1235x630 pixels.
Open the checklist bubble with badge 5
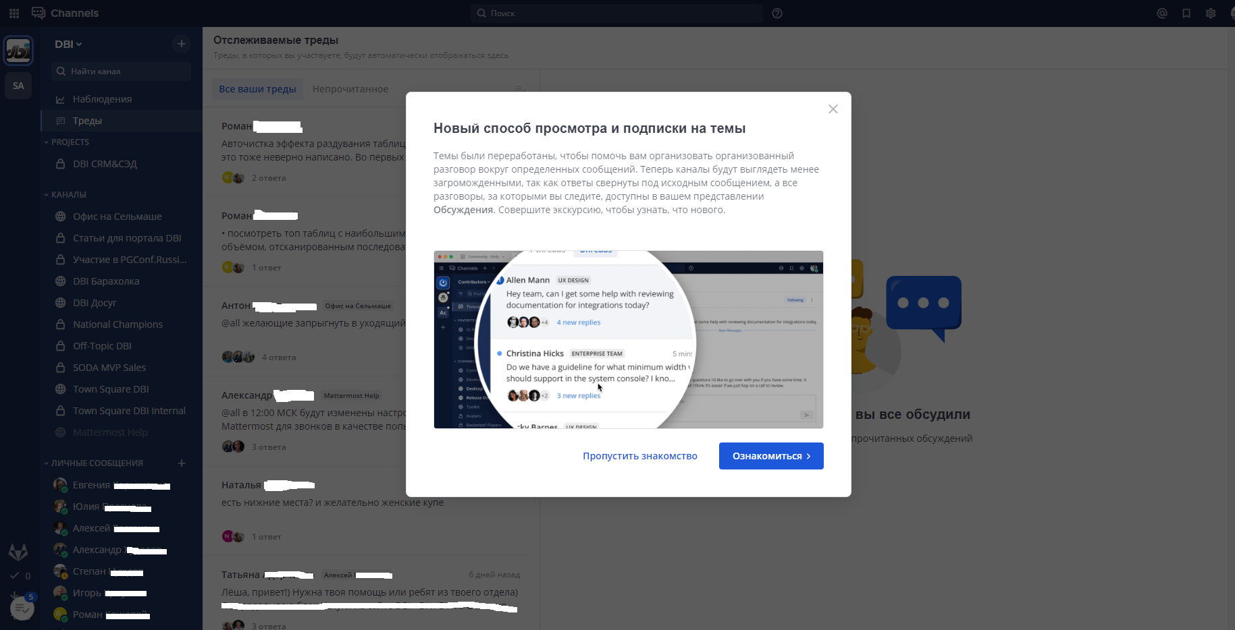click(x=22, y=607)
